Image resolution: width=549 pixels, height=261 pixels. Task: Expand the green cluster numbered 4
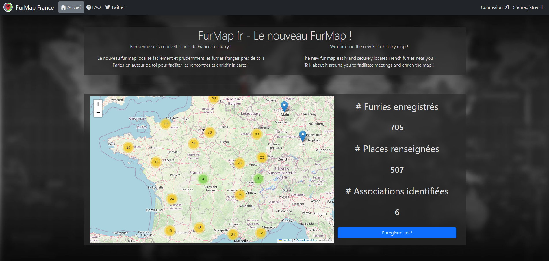pyautogui.click(x=203, y=179)
